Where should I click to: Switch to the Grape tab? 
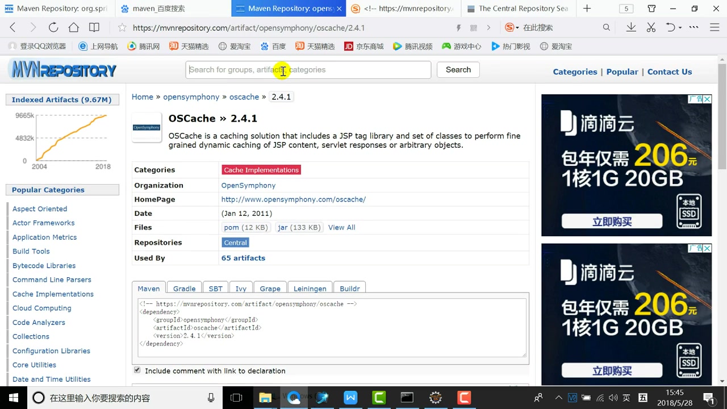(270, 289)
